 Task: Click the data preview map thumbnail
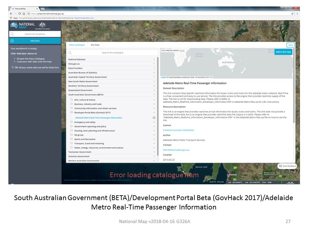(x=227, y=63)
